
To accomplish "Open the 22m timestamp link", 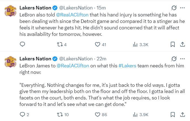I will tap(101, 58).
